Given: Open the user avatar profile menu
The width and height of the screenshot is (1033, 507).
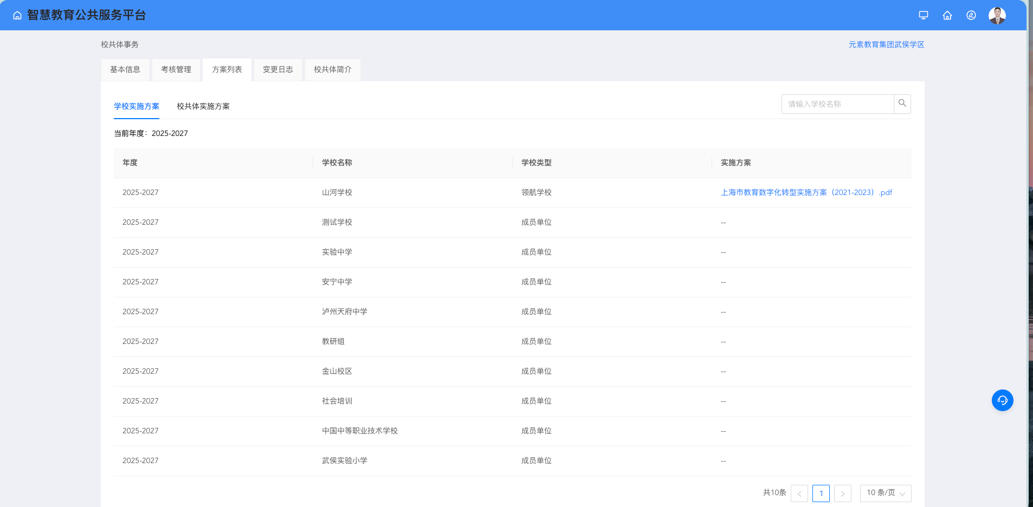Looking at the screenshot, I should [x=997, y=16].
